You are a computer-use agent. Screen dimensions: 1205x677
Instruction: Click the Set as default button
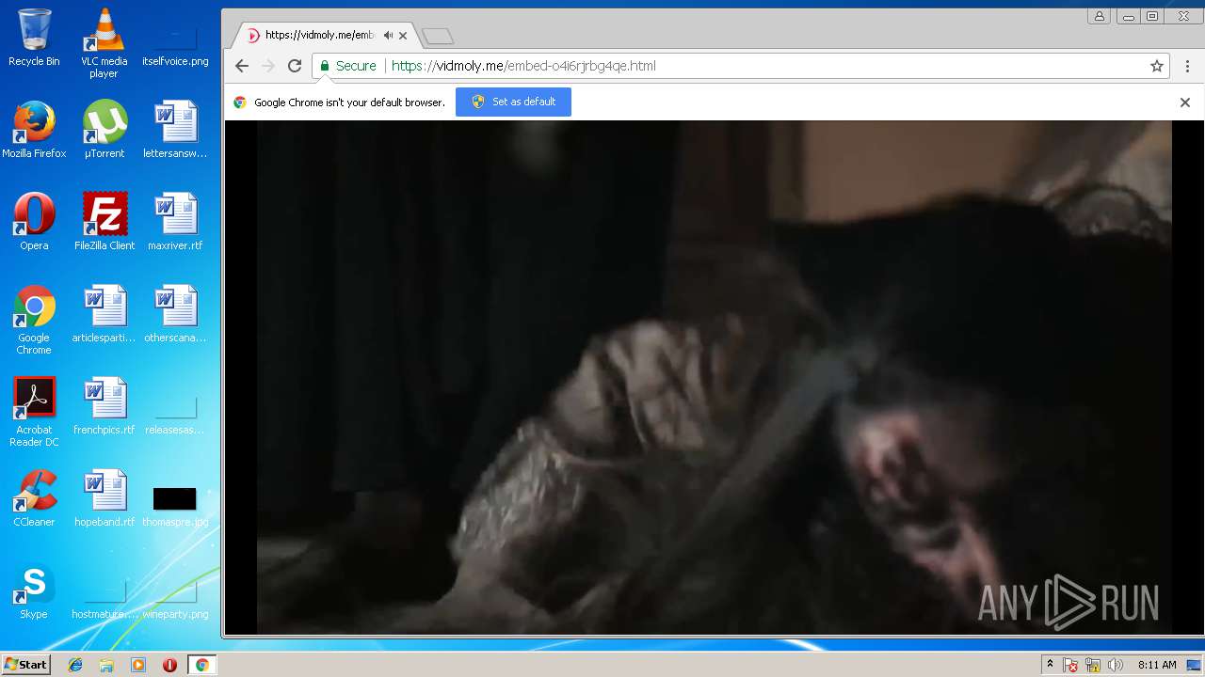[x=513, y=102]
